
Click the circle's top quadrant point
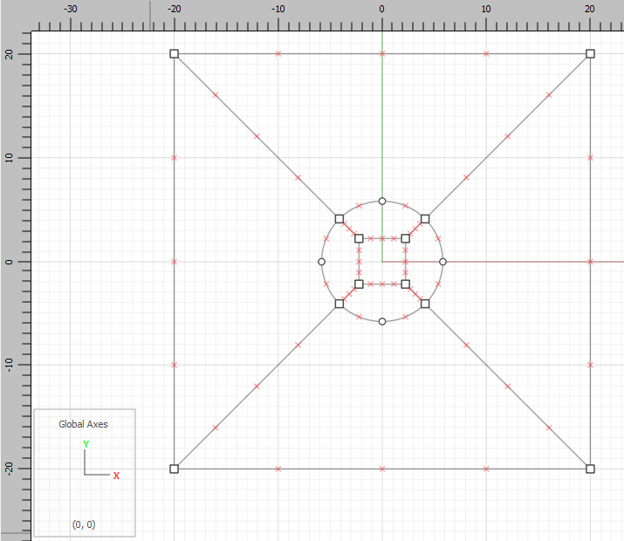(x=381, y=201)
